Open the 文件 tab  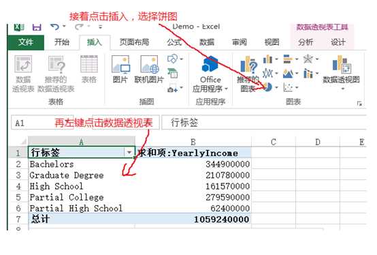click(x=26, y=42)
